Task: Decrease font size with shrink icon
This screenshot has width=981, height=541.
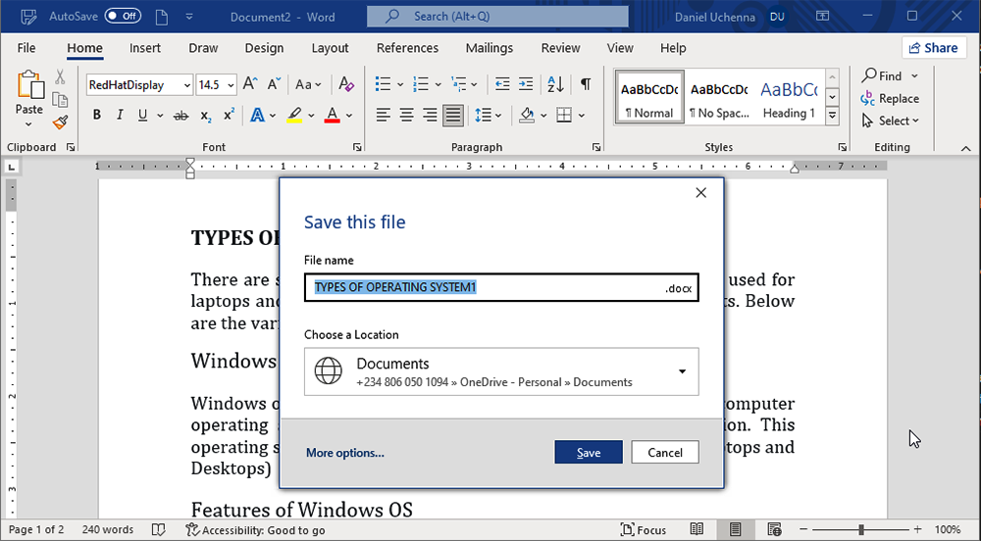Action: point(274,84)
